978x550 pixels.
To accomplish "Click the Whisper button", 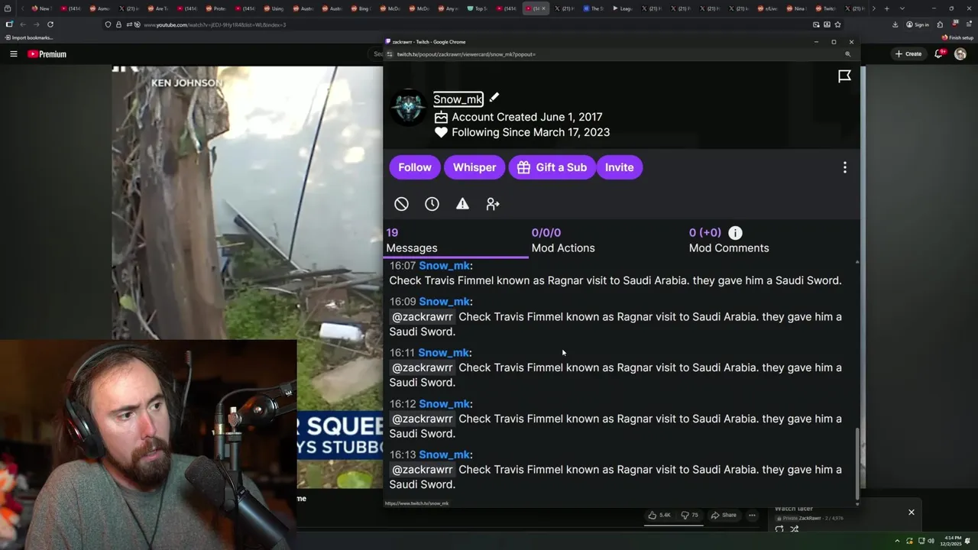I will 474,167.
